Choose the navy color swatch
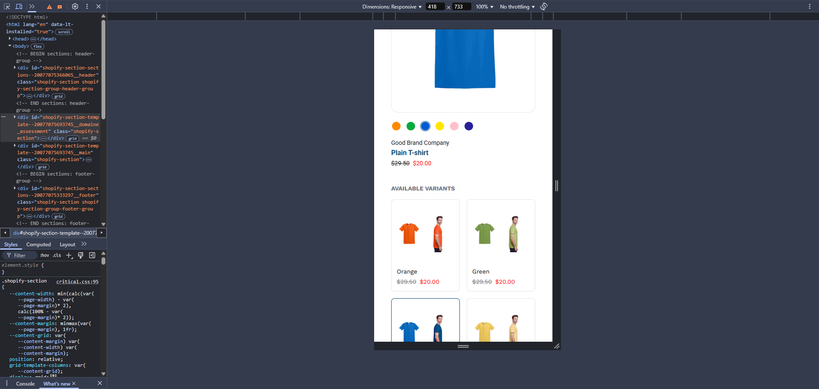This screenshot has height=389, width=819. [x=469, y=126]
